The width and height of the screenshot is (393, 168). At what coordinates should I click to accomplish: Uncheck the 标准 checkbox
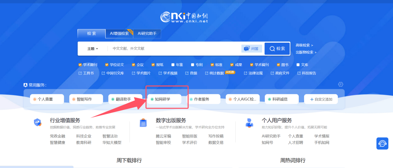point(212,65)
